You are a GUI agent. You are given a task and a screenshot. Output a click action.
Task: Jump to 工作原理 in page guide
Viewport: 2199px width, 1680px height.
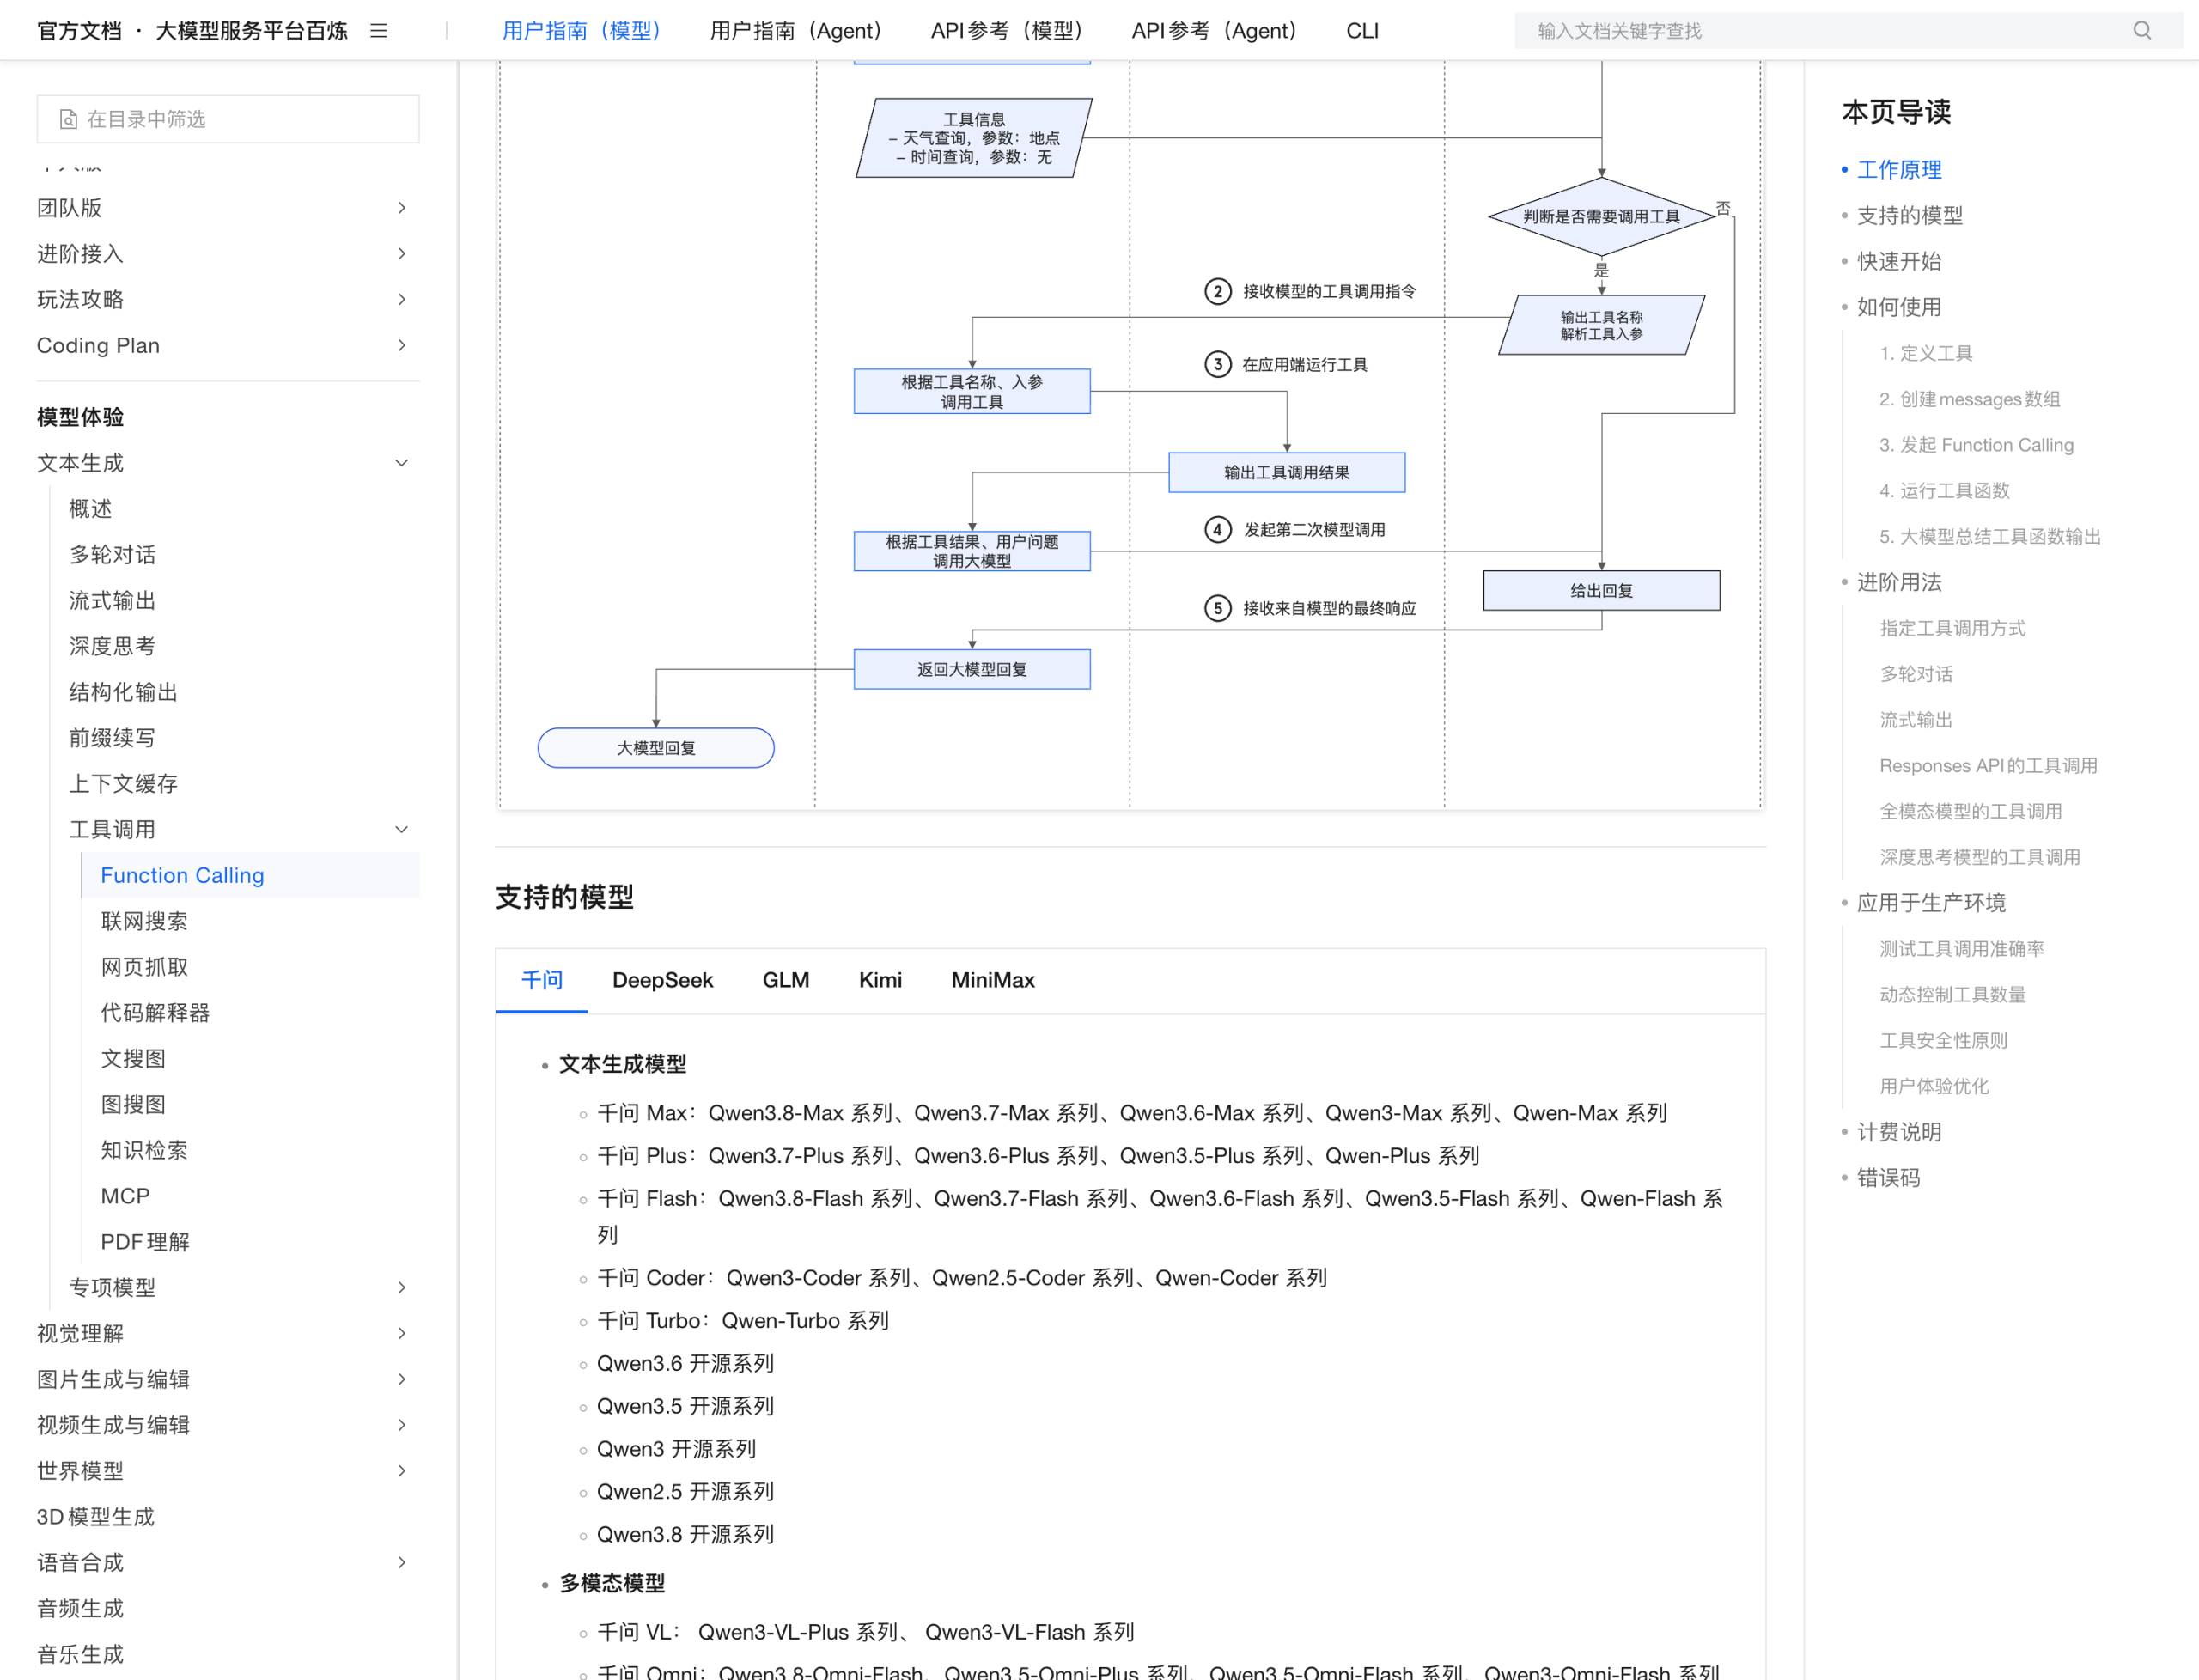(x=1899, y=170)
